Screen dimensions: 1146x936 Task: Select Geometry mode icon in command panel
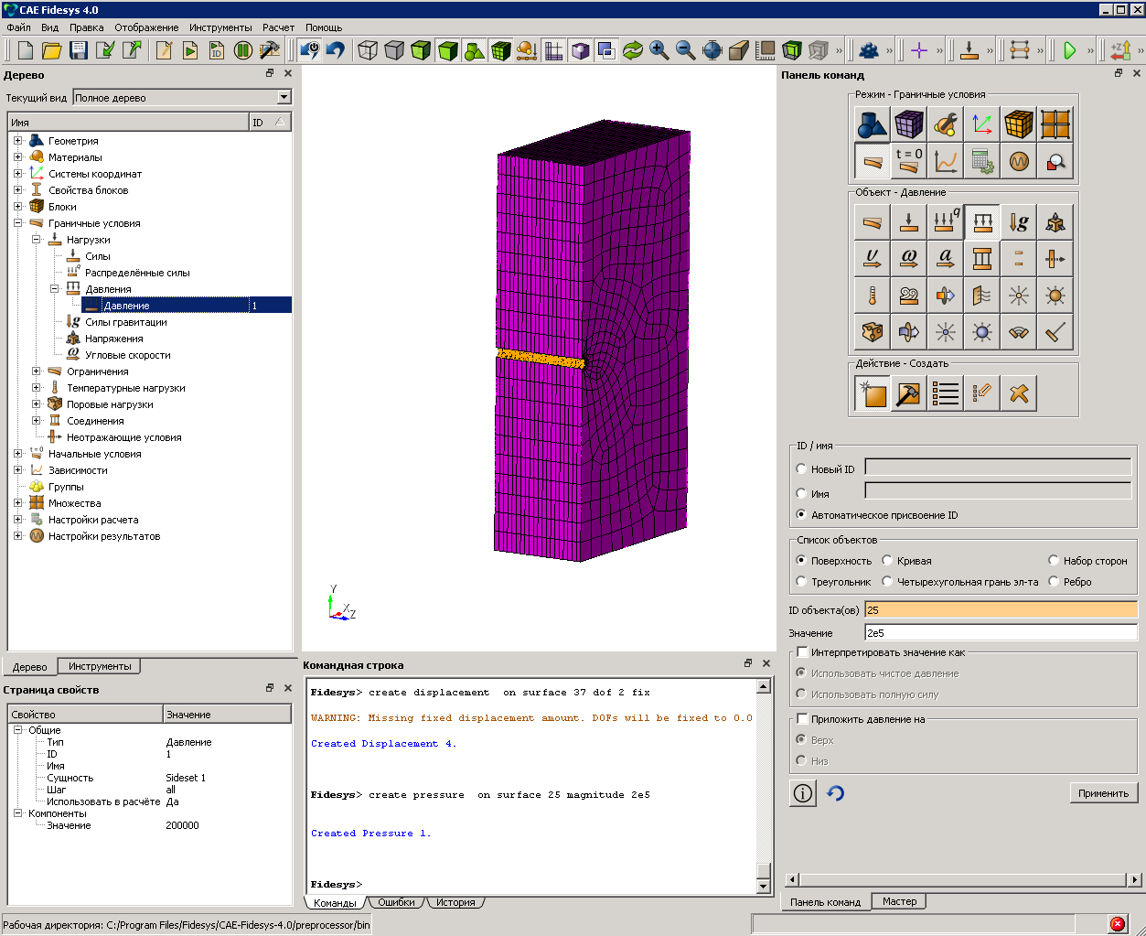873,124
